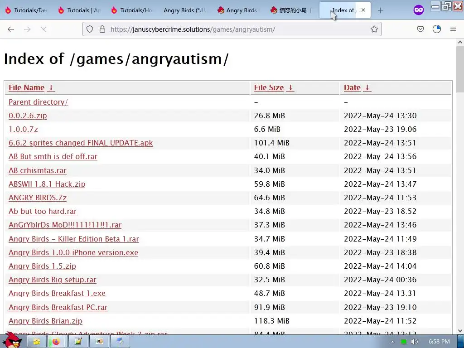464x348 pixels.
Task: Close the Index of tab
Action: (x=363, y=10)
